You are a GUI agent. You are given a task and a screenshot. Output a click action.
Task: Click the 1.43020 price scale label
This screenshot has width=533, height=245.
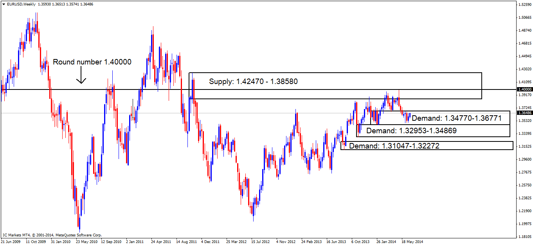[524, 69]
